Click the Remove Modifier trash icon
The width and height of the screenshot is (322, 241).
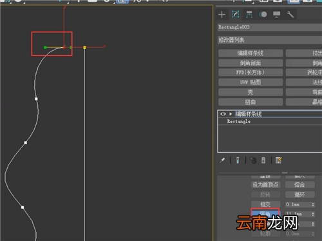[263, 160]
